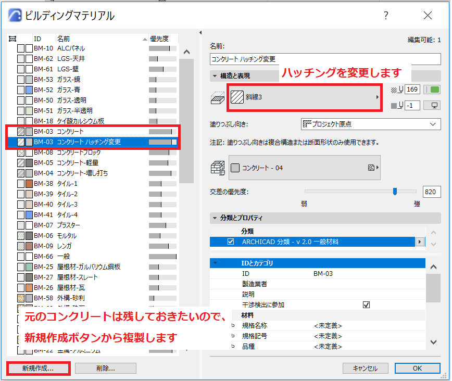Open the 斜線3 cut fill selector
The height and width of the screenshot is (381, 452).
tap(305, 97)
